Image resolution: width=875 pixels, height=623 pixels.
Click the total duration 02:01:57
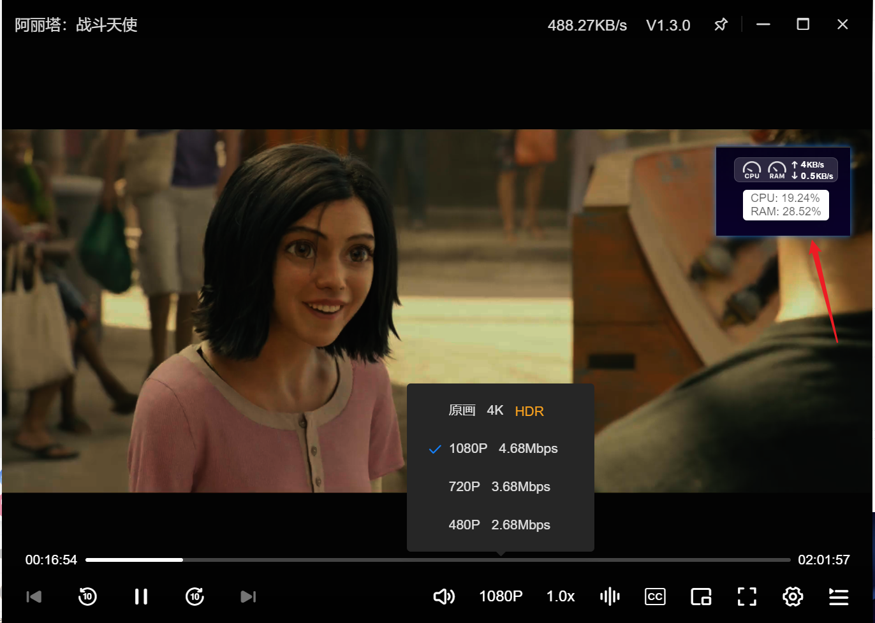(x=824, y=560)
